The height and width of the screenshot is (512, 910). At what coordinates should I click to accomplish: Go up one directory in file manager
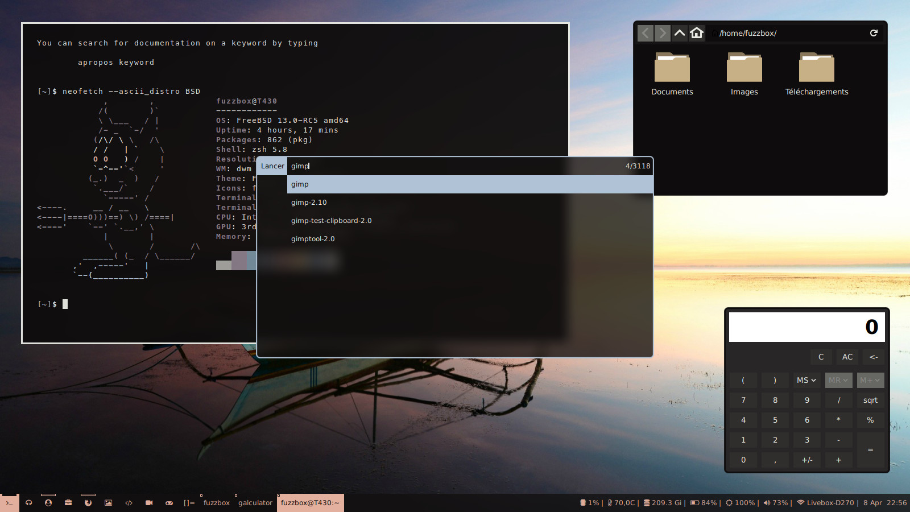point(680,33)
